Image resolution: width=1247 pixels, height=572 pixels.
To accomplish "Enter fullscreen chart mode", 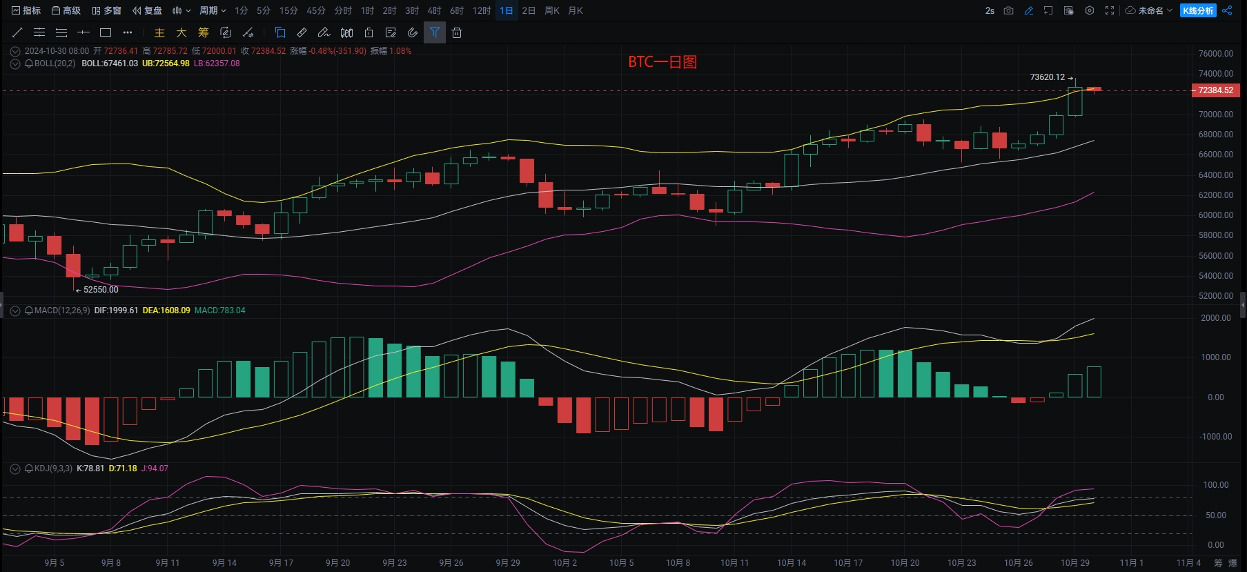I will click(x=1109, y=10).
